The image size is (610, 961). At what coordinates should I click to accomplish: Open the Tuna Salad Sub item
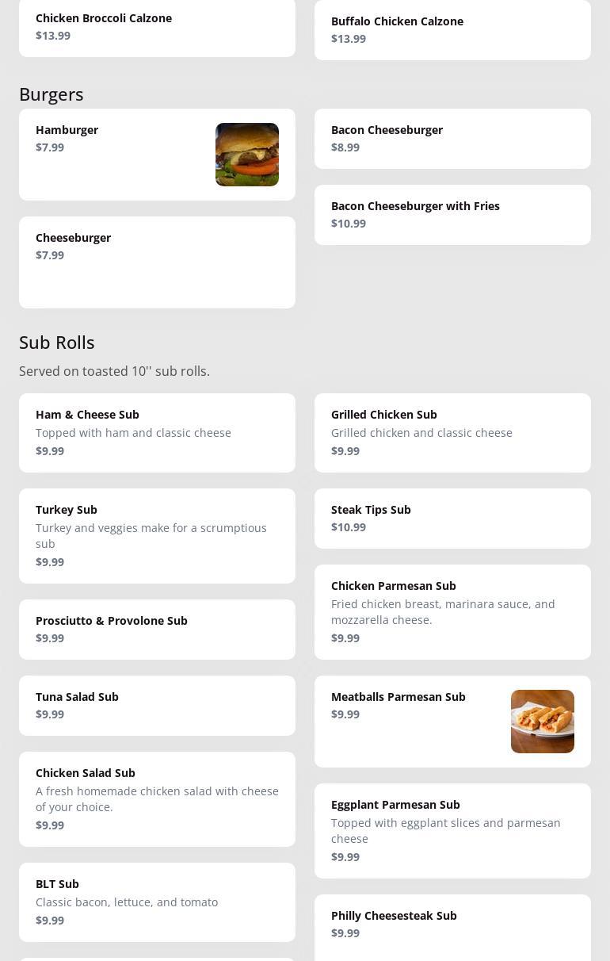tap(157, 706)
